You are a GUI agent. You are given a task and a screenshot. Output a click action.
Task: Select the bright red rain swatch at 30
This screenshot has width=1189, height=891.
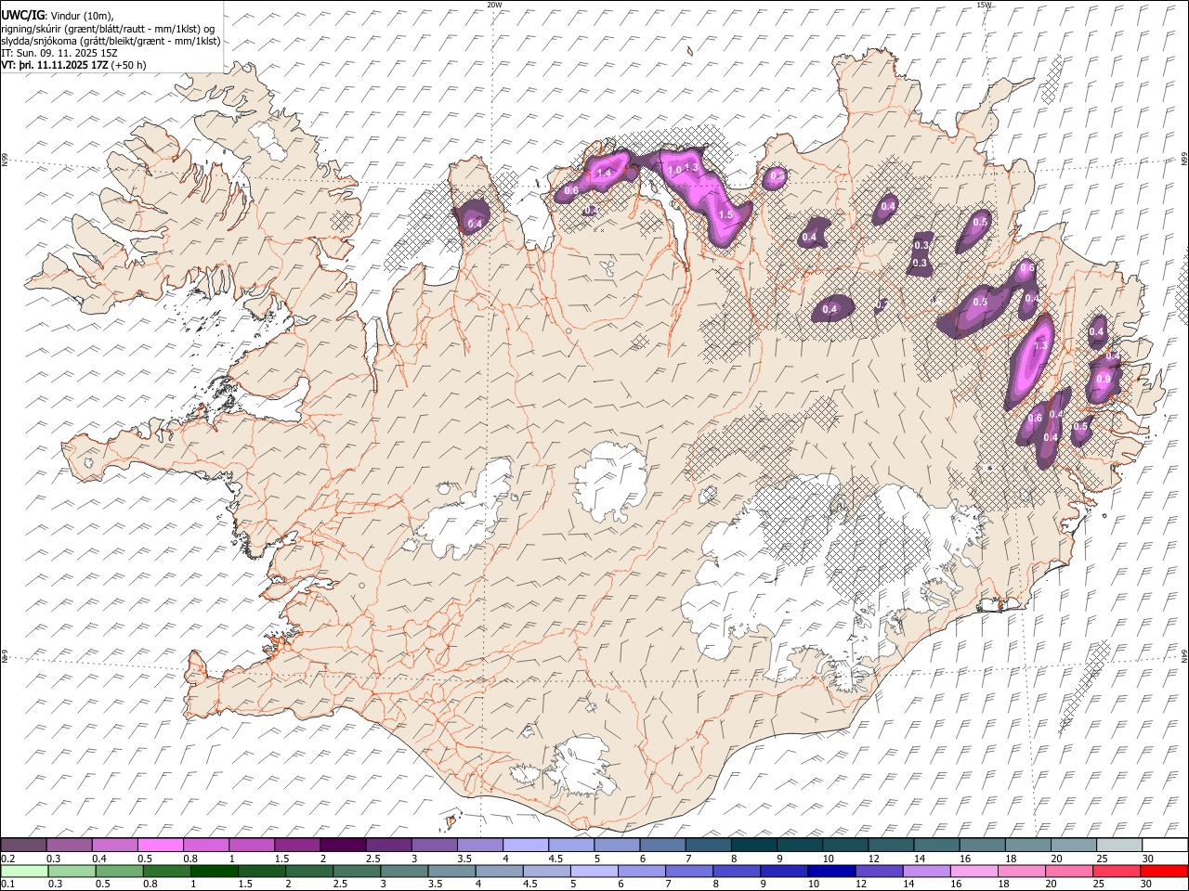(1163, 871)
